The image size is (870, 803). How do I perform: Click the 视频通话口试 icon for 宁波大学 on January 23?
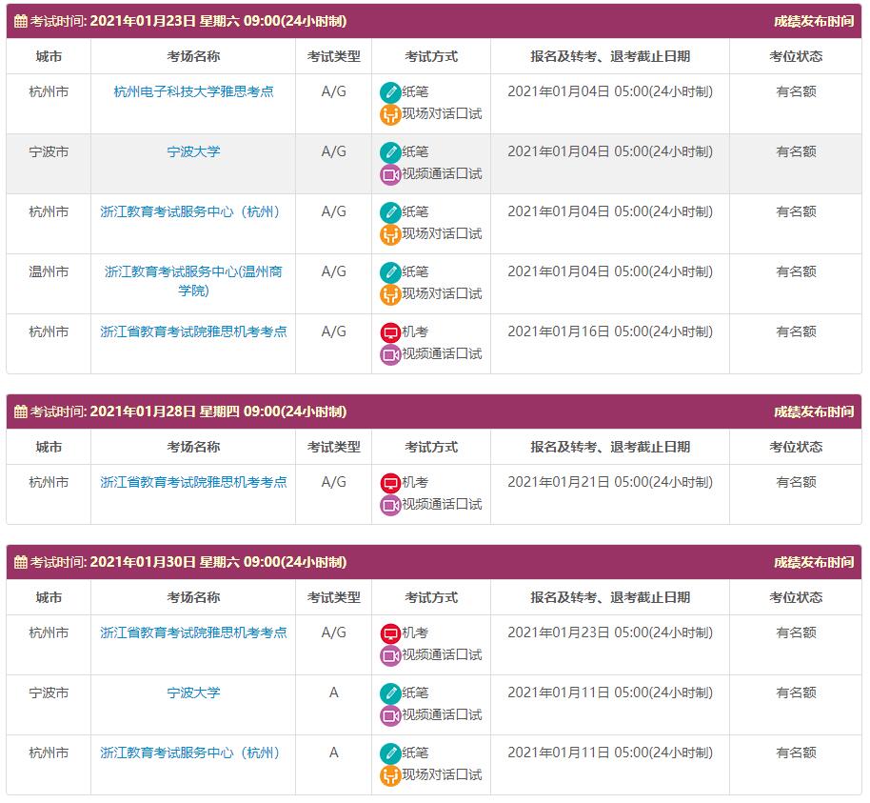pos(390,174)
